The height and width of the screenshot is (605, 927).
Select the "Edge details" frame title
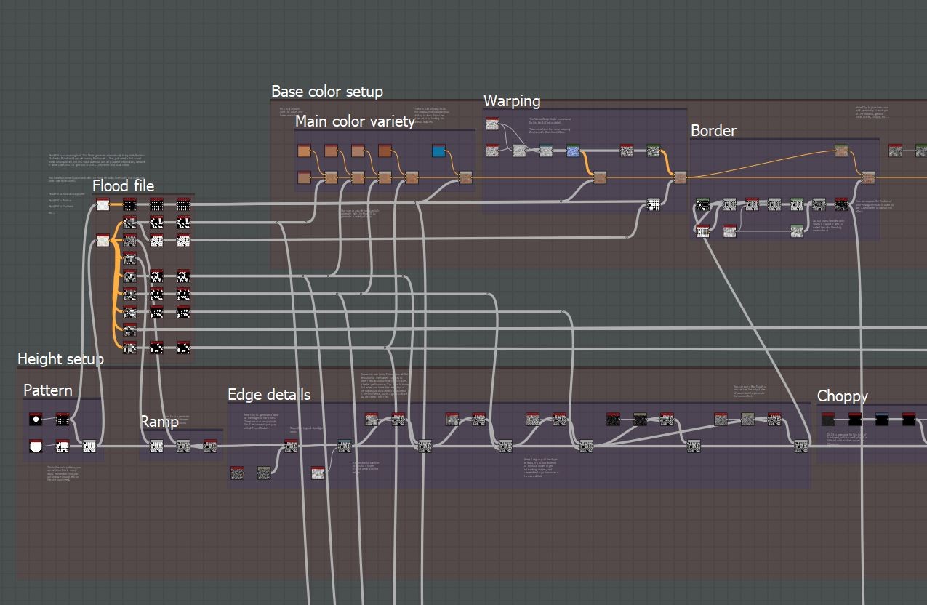click(269, 394)
